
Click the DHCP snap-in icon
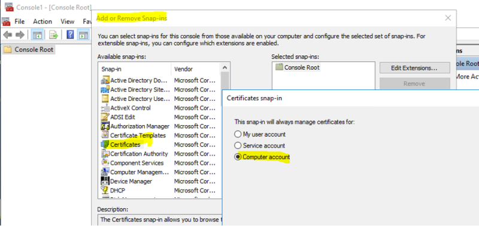coord(105,190)
